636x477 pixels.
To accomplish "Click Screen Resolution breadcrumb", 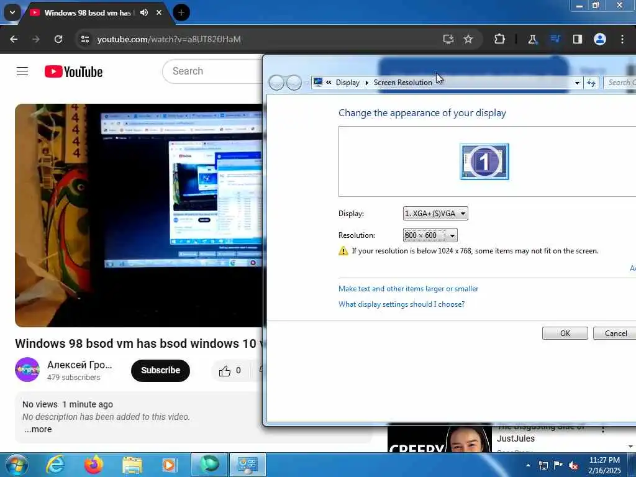I will point(402,83).
